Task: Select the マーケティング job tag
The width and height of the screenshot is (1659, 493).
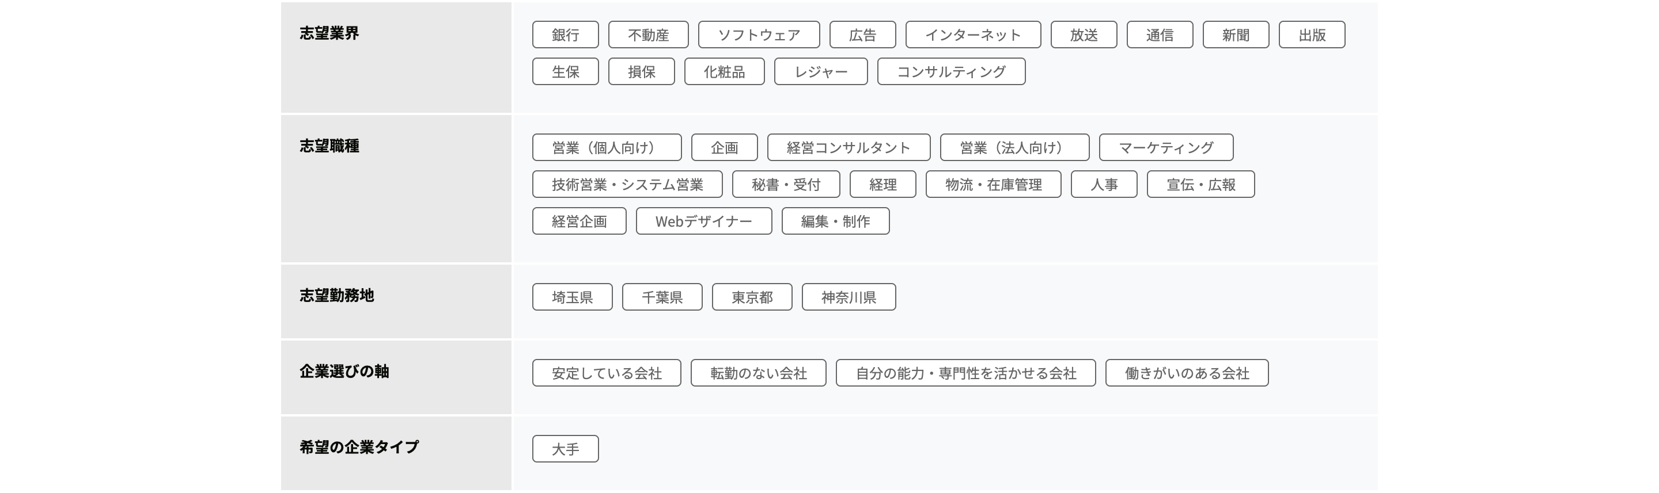Action: (1166, 147)
